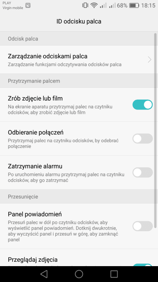158x282 pixels.
Task: Tap the vibrate mode status icon
Action: pos(85,6)
